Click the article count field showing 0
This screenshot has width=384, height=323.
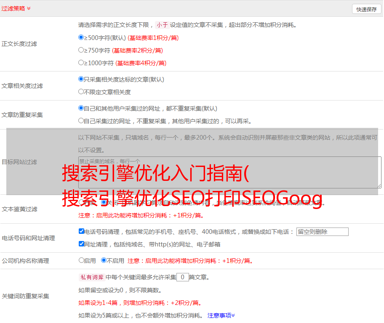coord(183,277)
